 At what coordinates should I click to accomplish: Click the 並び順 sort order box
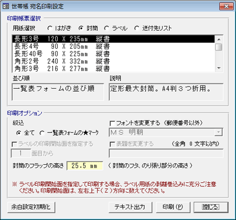(58, 92)
